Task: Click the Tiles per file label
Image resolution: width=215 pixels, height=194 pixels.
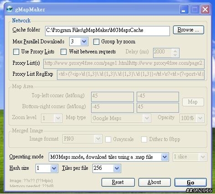Action: coord(75,168)
